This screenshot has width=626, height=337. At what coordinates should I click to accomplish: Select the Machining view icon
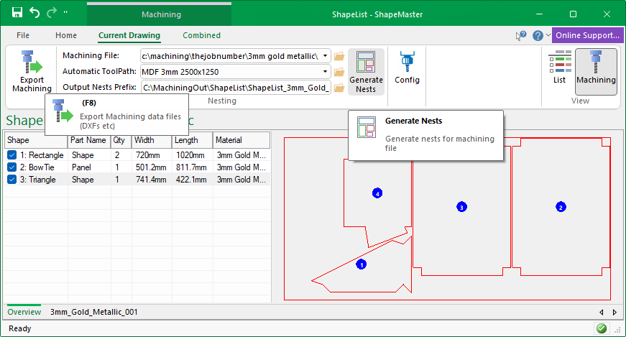tap(596, 68)
